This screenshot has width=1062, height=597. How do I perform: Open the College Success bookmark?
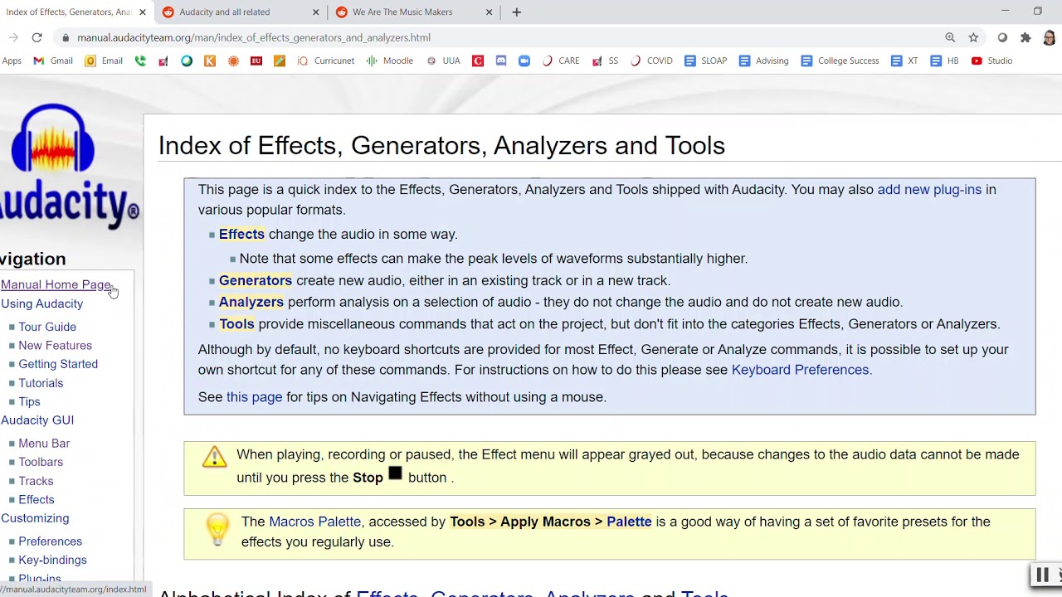840,61
